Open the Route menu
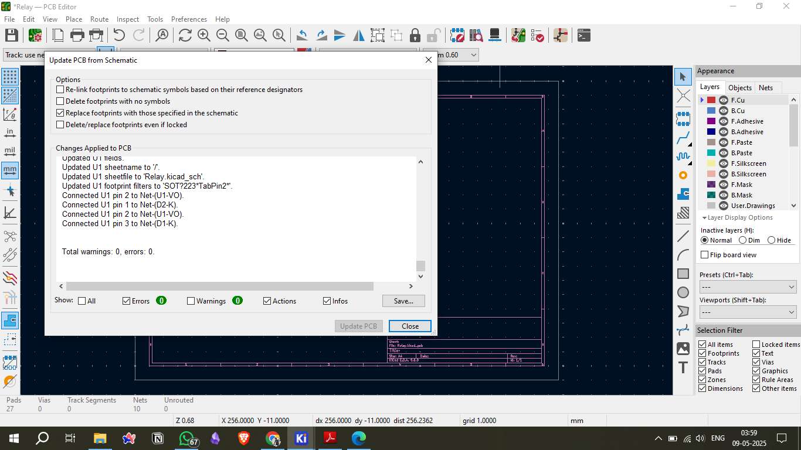 (x=99, y=19)
